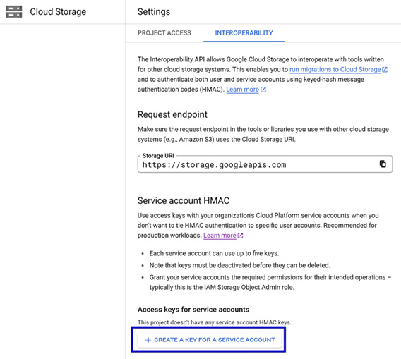Open run migrations to Cloud Storage link

click(335, 70)
